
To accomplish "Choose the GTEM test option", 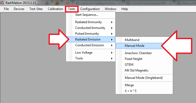I will click(144, 65).
